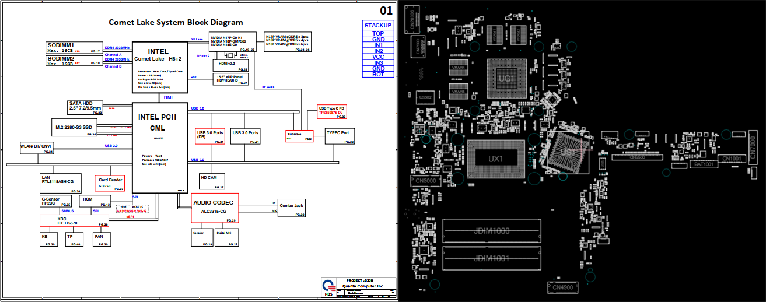766x302 pixels.
Task: Click connector CN5000 on the board
Action: (x=426, y=181)
